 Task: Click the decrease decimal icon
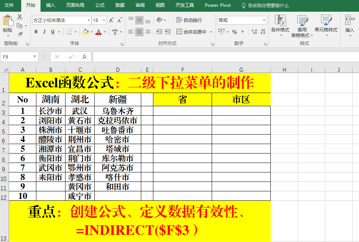point(262,32)
